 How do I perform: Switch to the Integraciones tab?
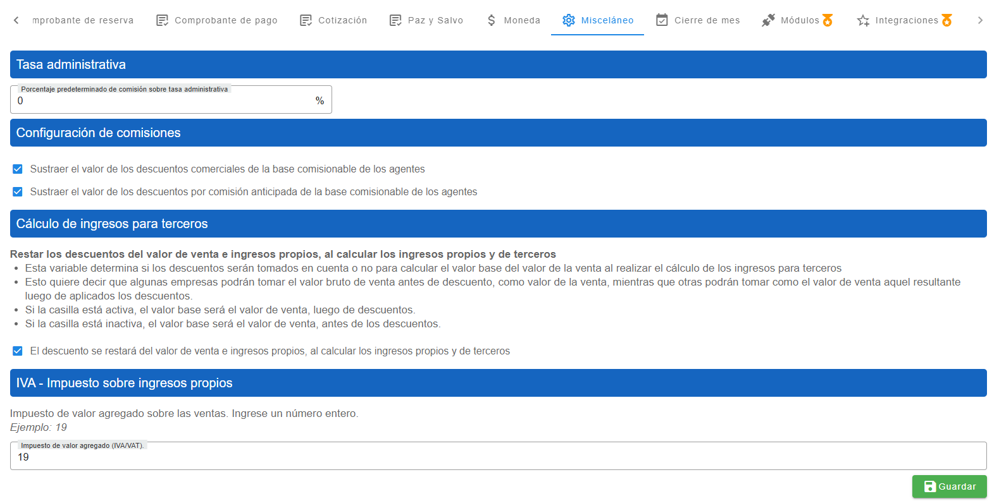click(x=906, y=20)
